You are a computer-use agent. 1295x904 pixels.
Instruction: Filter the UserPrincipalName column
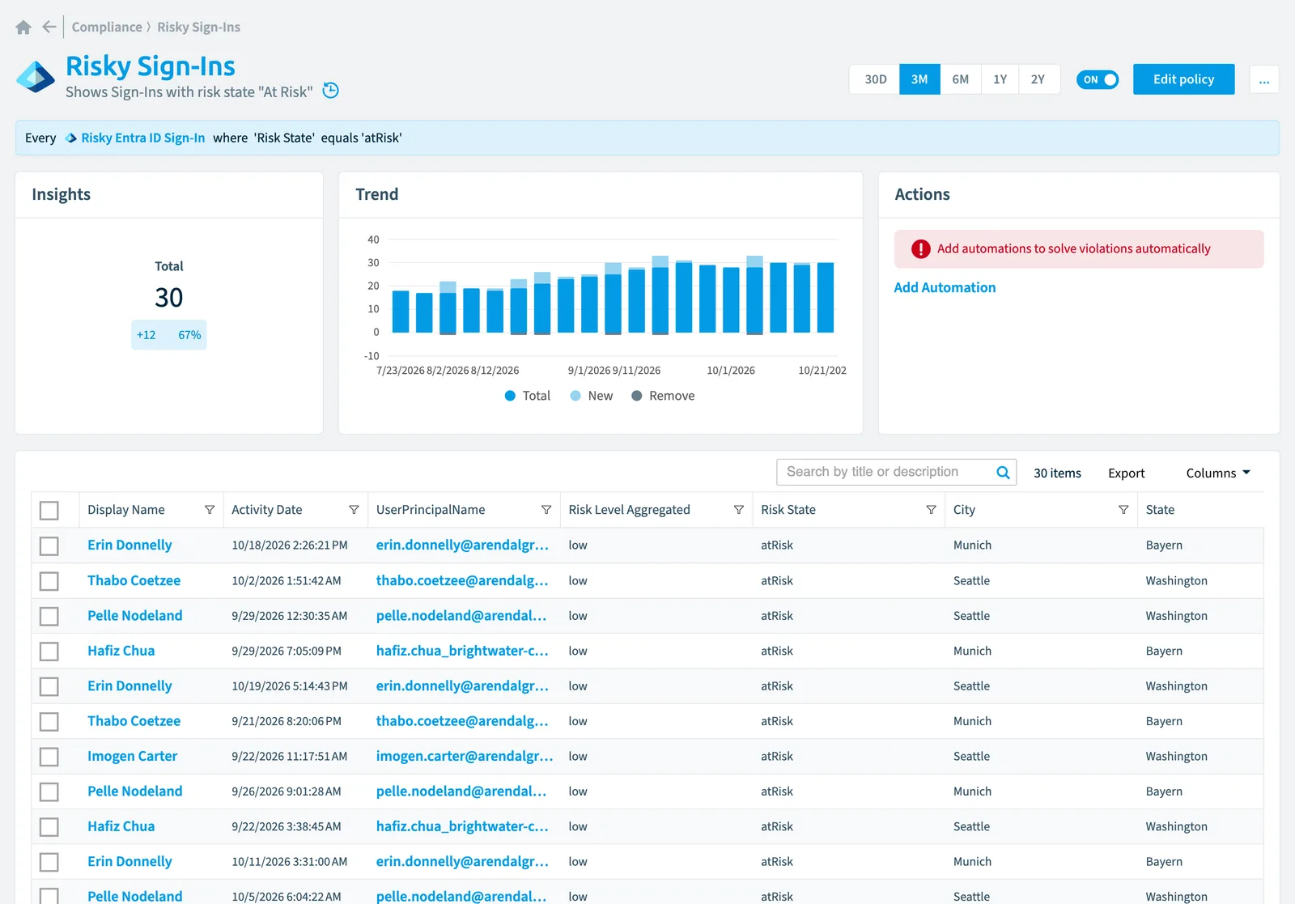(x=546, y=510)
